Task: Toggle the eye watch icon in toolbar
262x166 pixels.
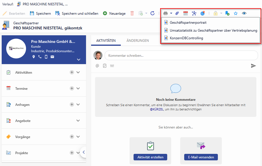Action: click(x=244, y=13)
